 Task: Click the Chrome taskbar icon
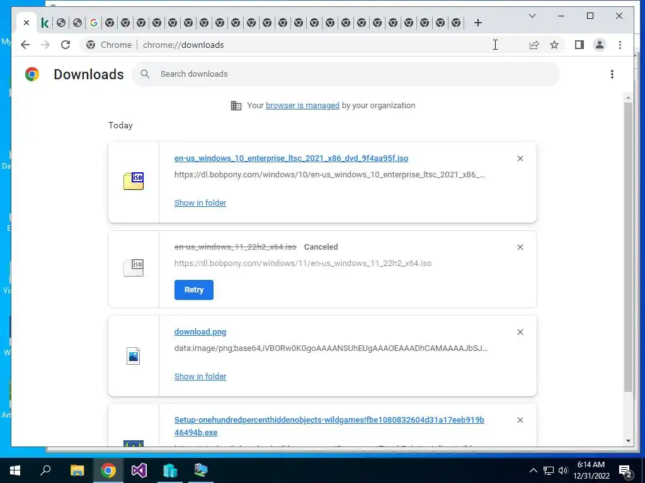108,470
